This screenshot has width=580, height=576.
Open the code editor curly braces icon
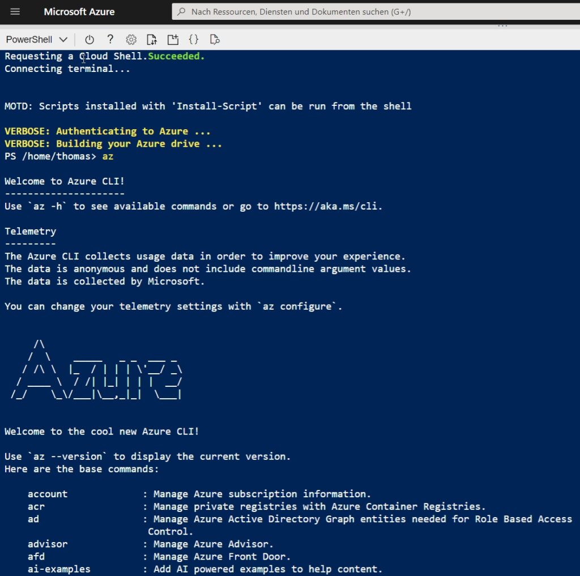click(194, 39)
